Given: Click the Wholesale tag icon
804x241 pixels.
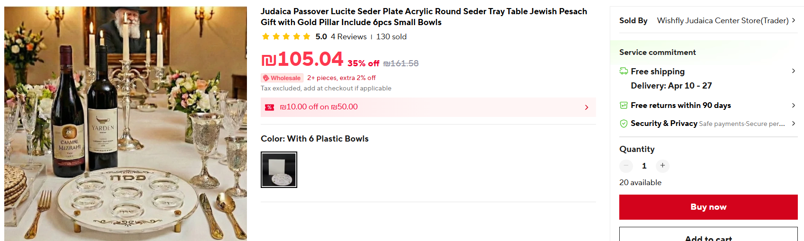Looking at the screenshot, I should click(x=266, y=78).
